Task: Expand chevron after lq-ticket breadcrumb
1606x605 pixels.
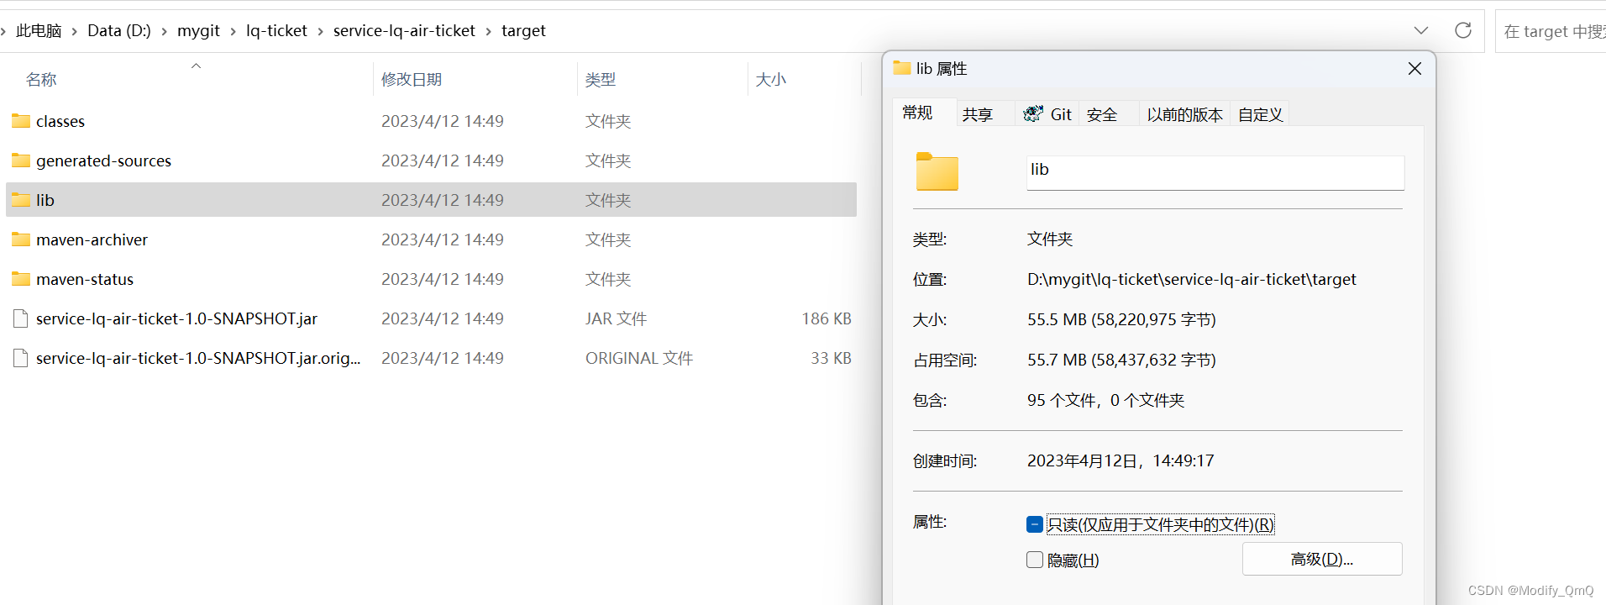Action: click(321, 31)
